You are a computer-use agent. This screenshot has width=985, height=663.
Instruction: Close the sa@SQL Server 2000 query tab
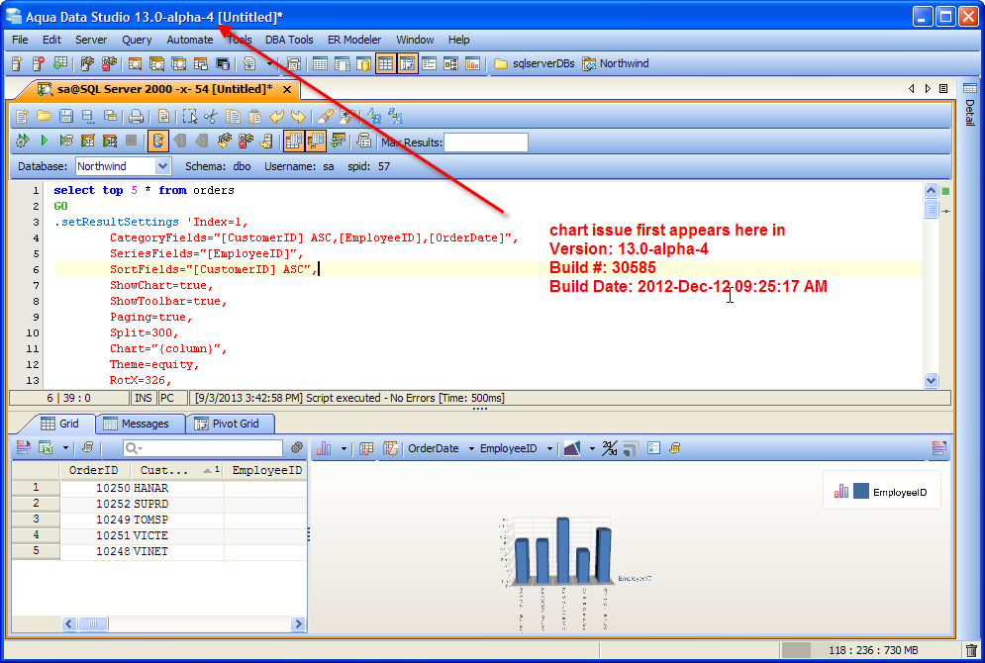click(x=287, y=89)
